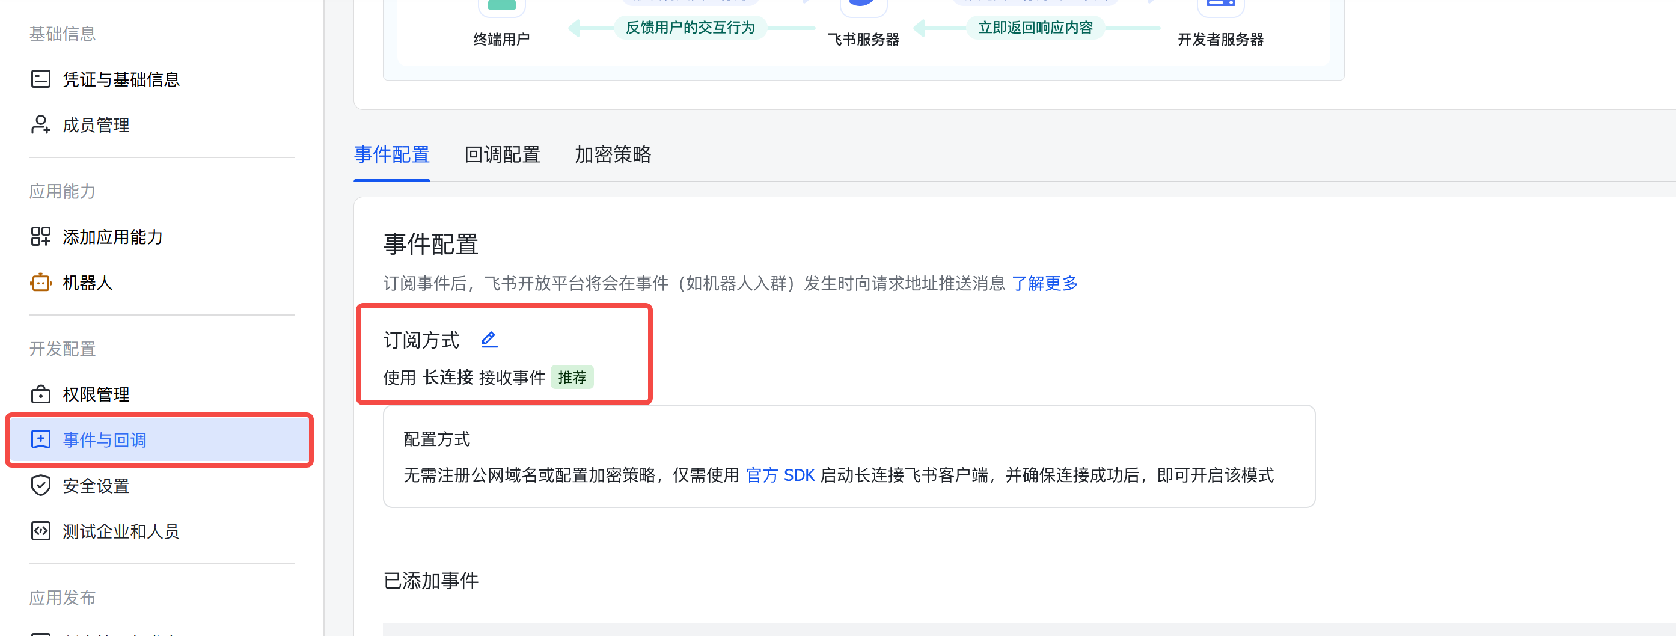This screenshot has width=1676, height=636.
Task: Click the 测试企业和人员 code icon
Action: (40, 531)
